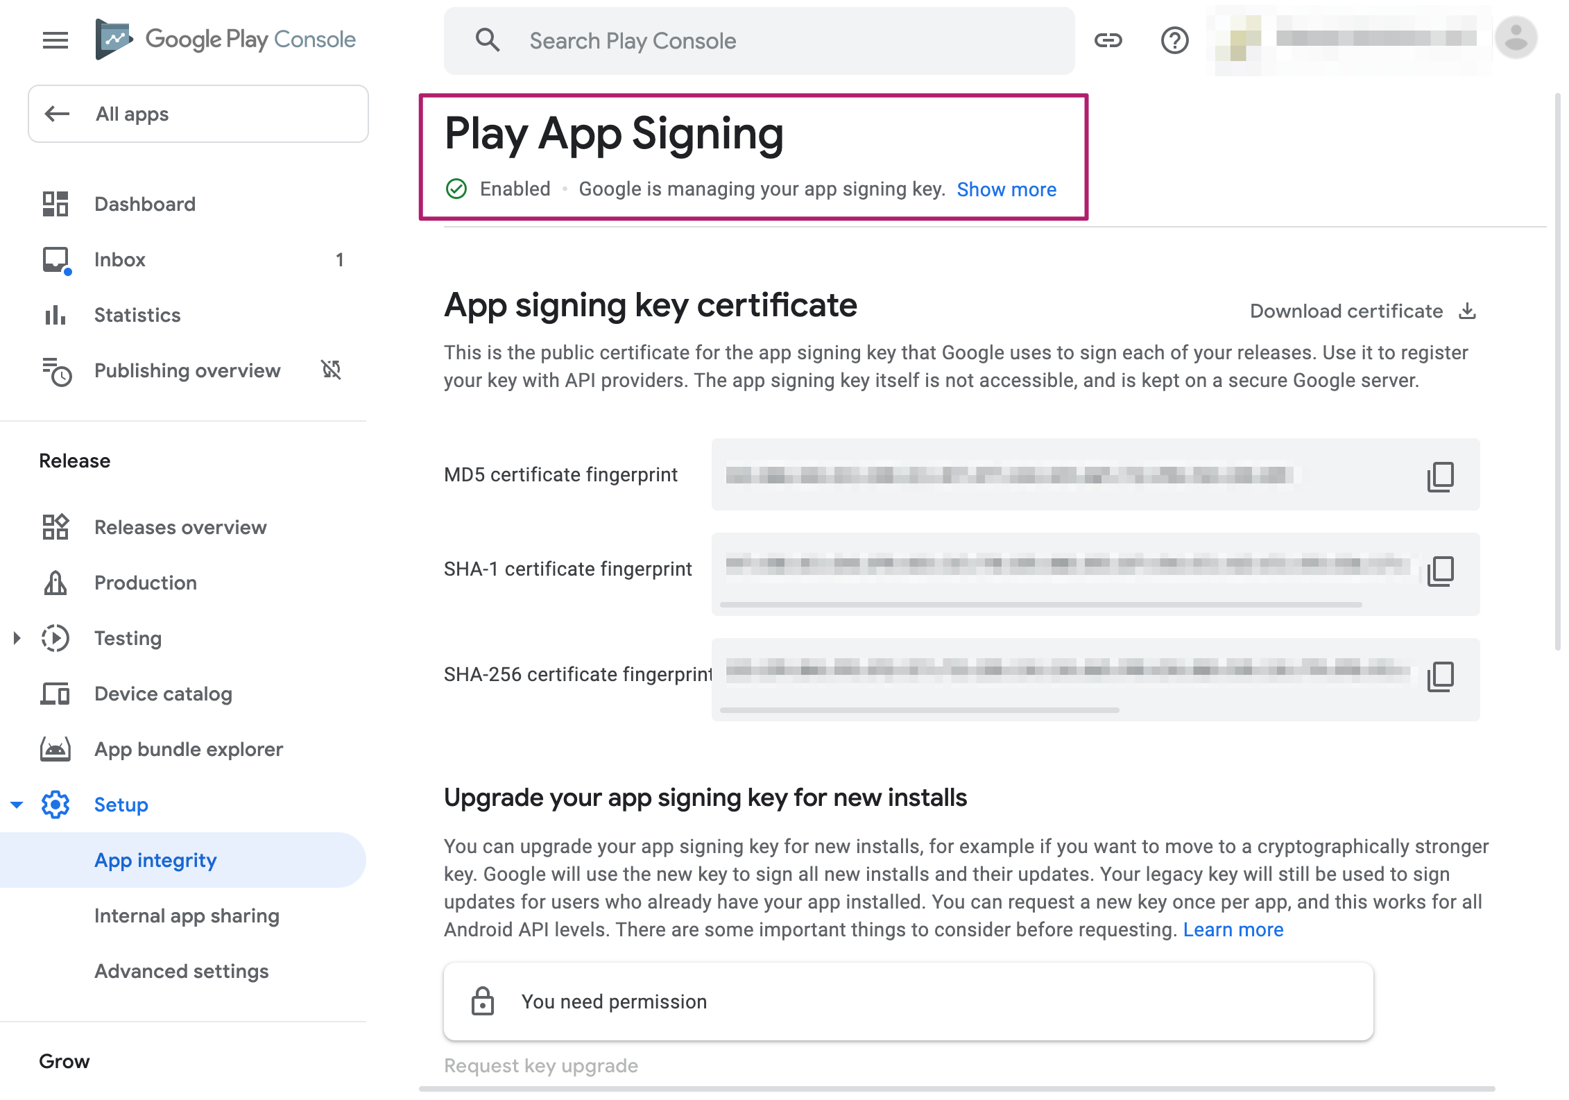Click the back arrow next to All apps
This screenshot has height=1100, width=1569.
point(57,114)
